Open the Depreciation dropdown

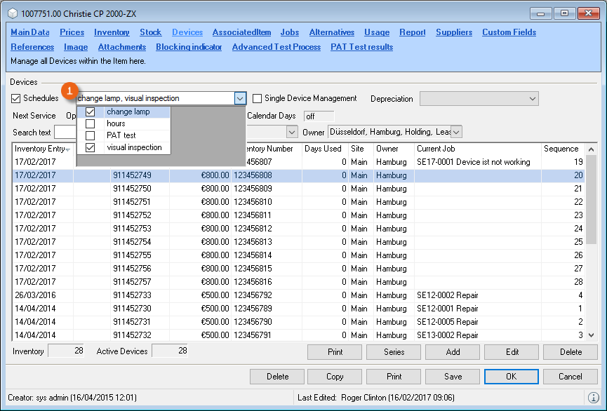point(531,99)
